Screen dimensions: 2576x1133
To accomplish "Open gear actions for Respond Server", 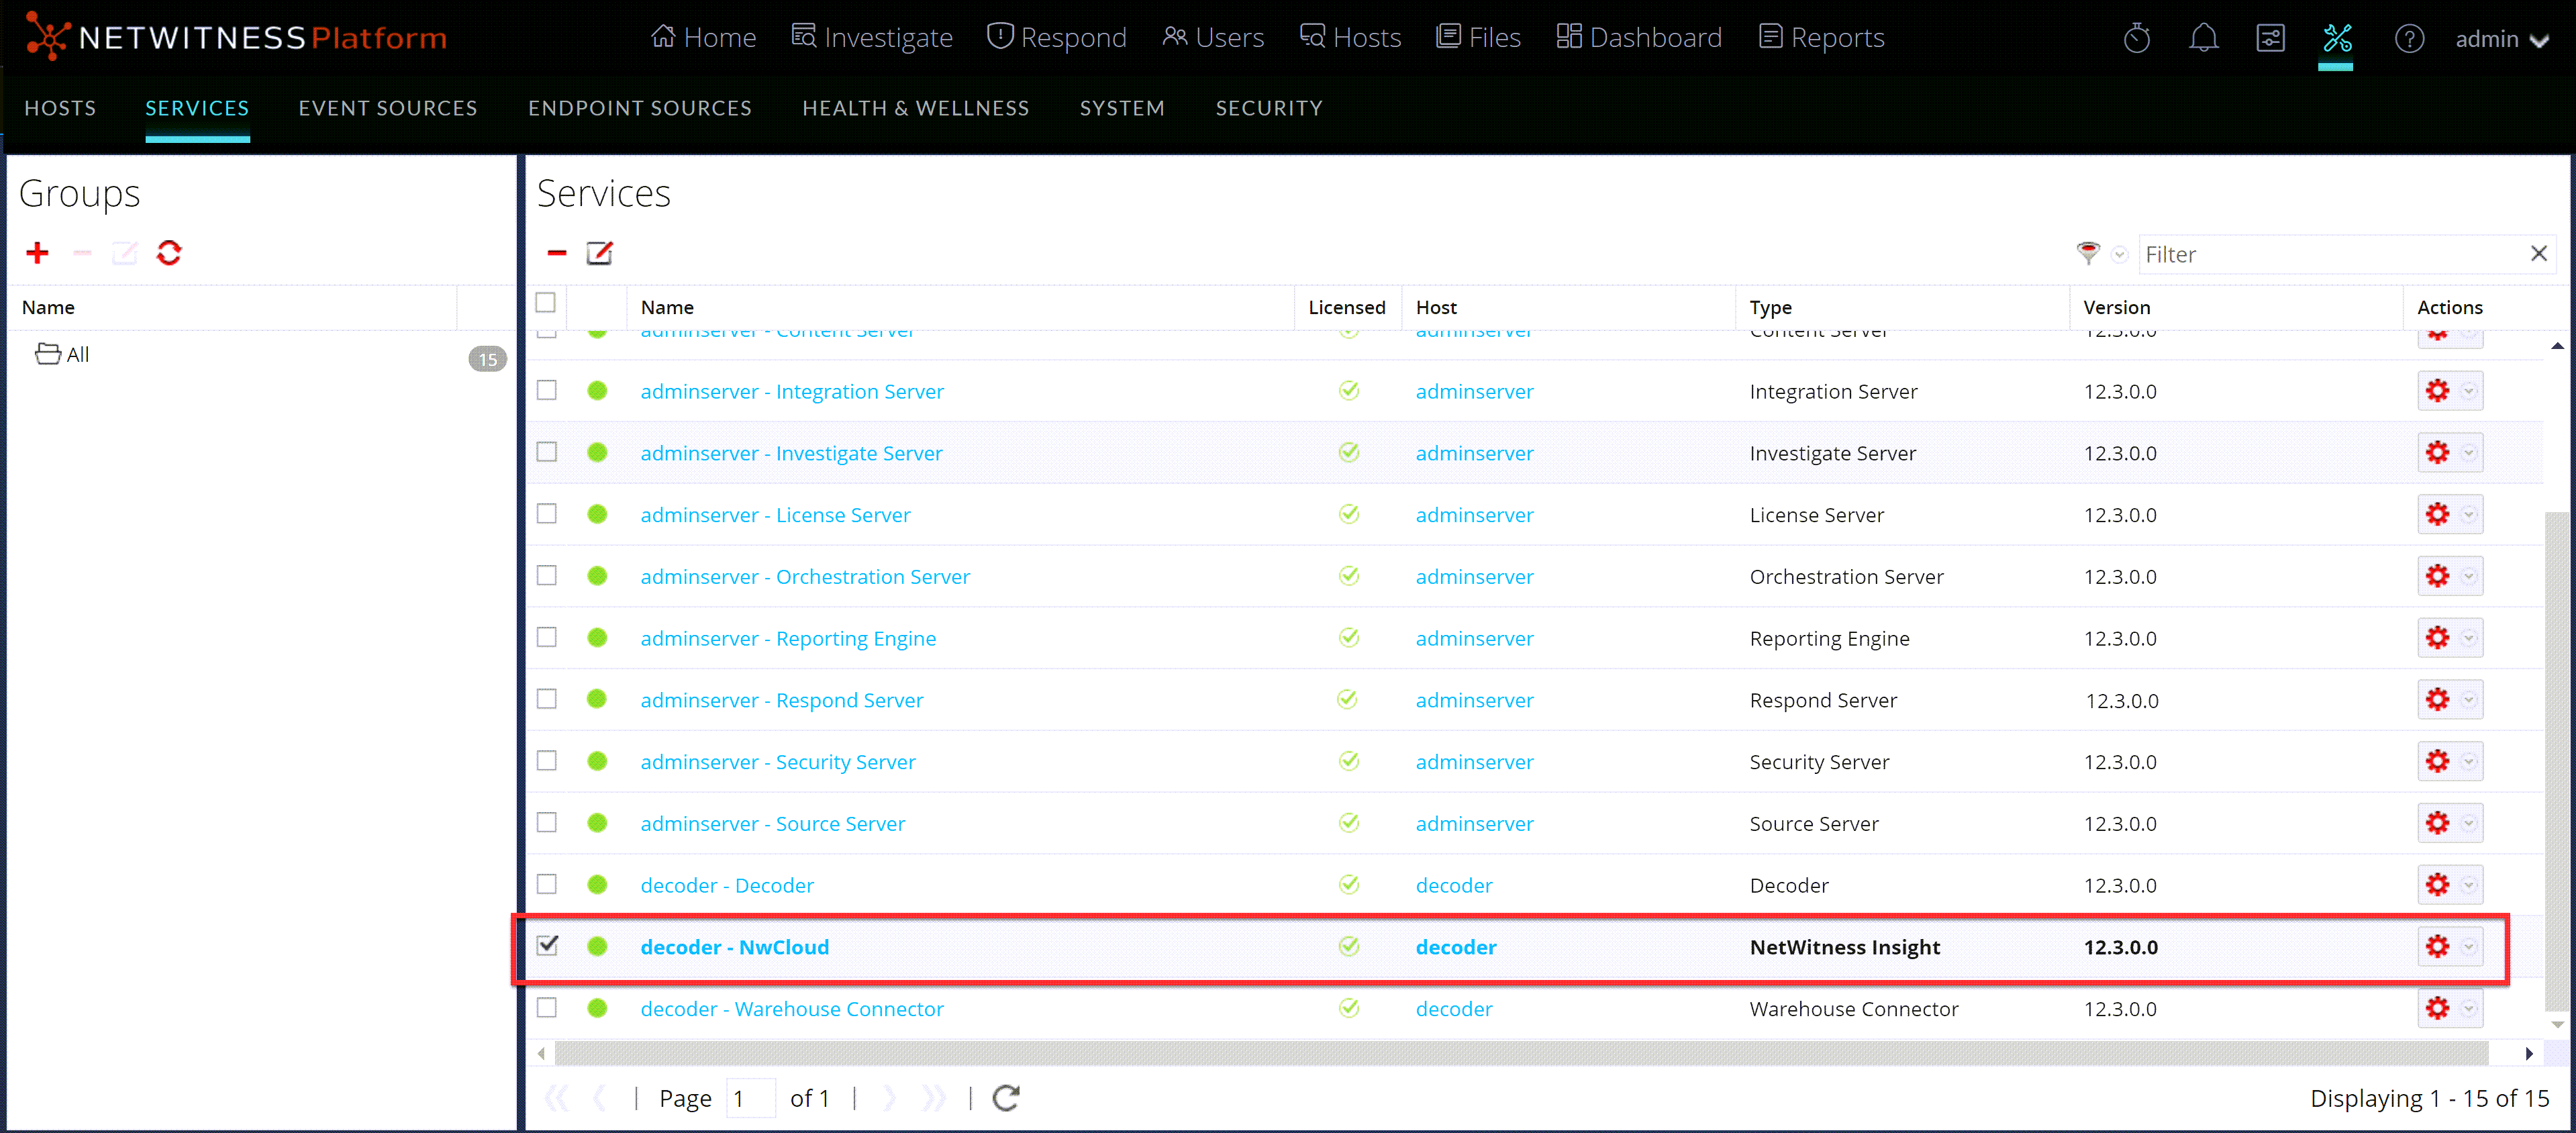I will [x=2437, y=700].
